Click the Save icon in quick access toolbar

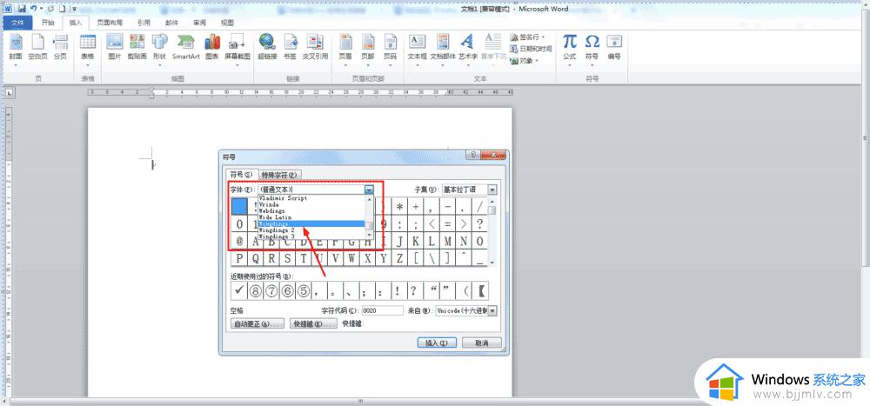[x=23, y=9]
